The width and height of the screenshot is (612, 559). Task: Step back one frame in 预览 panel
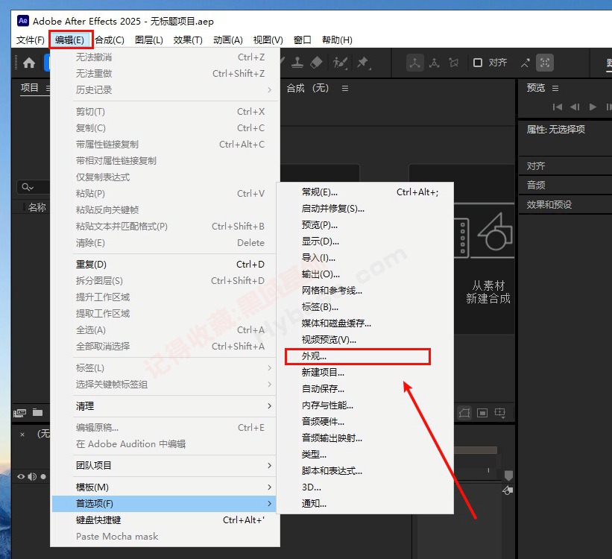coord(575,107)
